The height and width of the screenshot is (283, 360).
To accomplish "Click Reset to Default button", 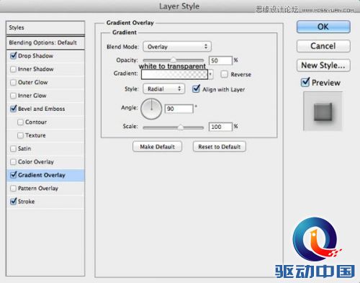I will (220, 147).
